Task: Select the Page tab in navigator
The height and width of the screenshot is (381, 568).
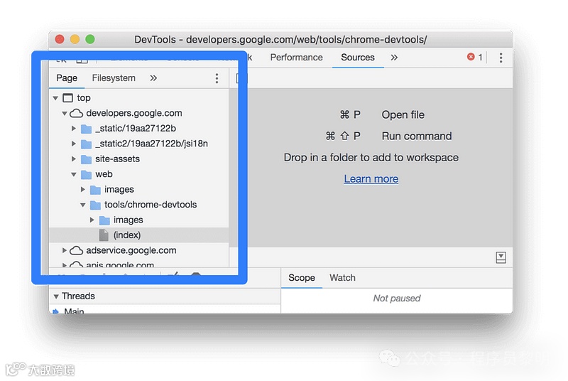Action: (x=67, y=78)
